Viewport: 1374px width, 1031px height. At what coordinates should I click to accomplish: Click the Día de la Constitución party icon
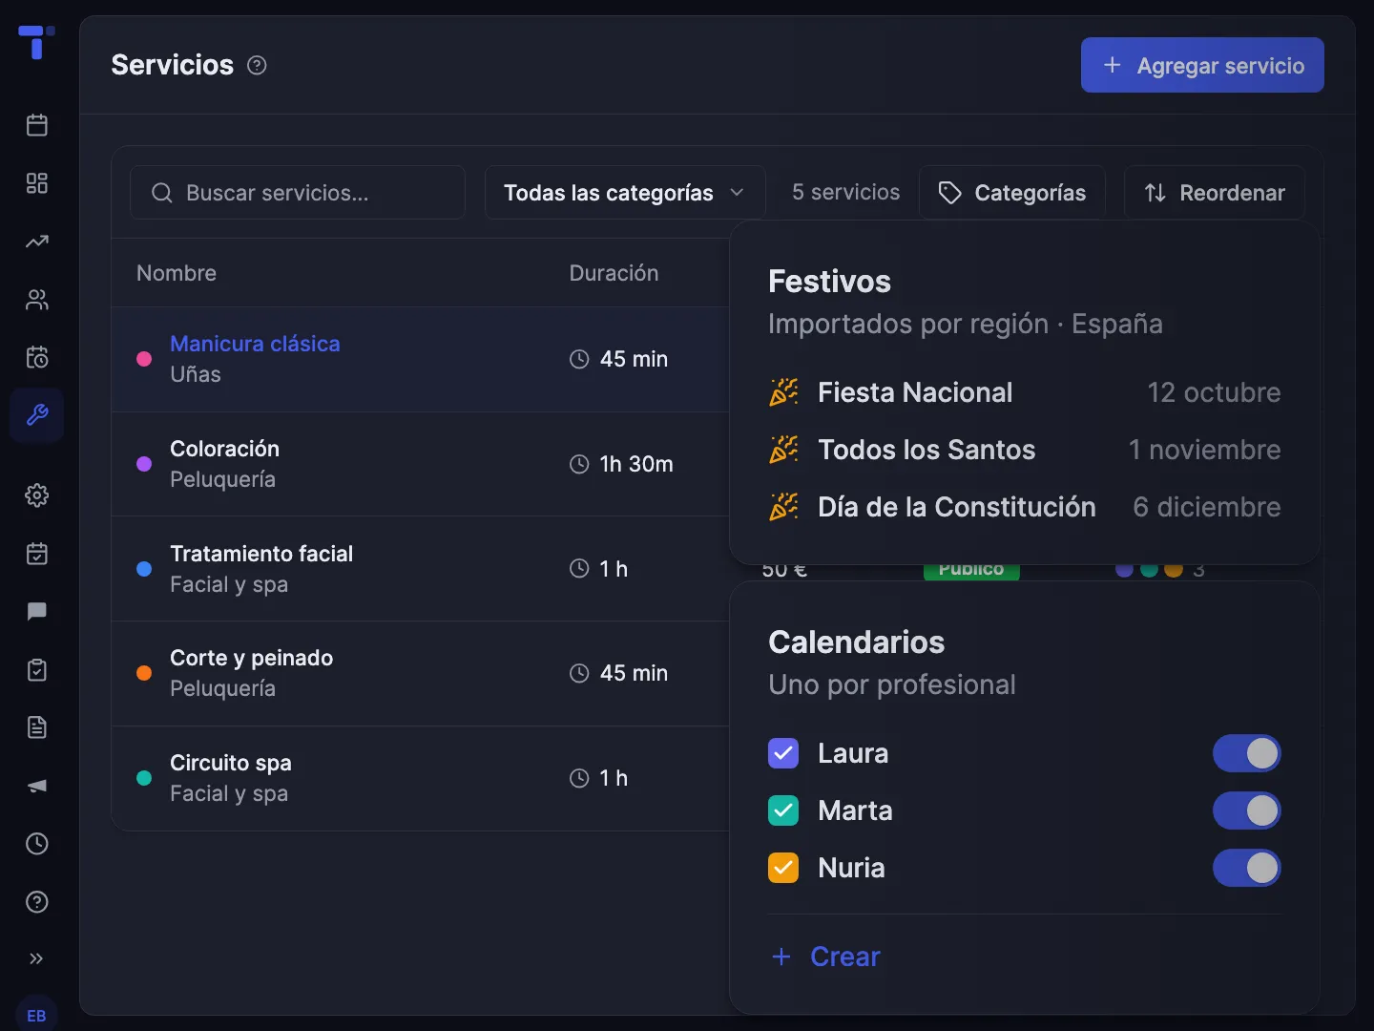click(x=783, y=507)
